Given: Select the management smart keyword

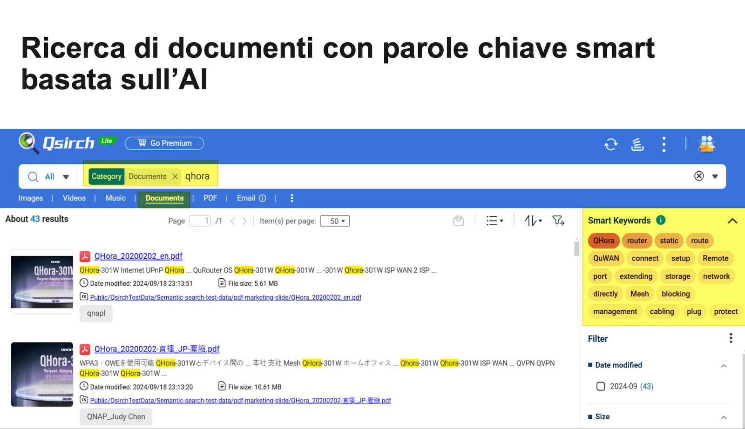Looking at the screenshot, I should (615, 312).
